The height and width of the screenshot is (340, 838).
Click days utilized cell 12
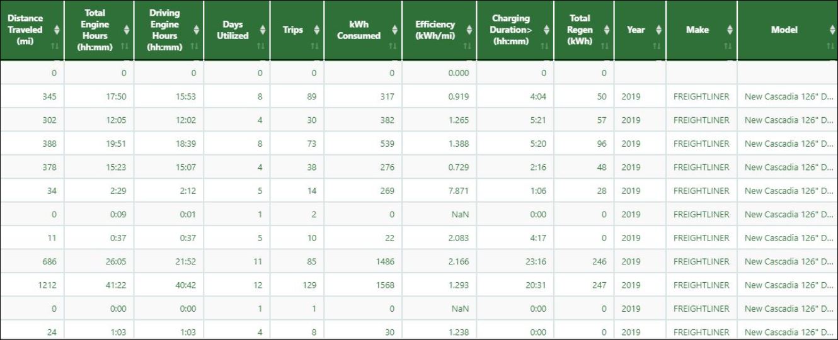tap(258, 285)
